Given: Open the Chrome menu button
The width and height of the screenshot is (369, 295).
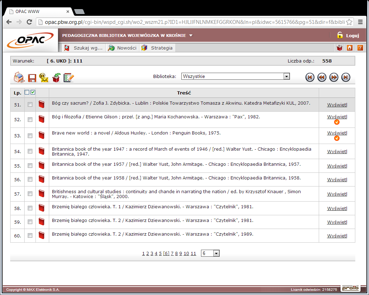Looking at the screenshot, I should (360, 22).
